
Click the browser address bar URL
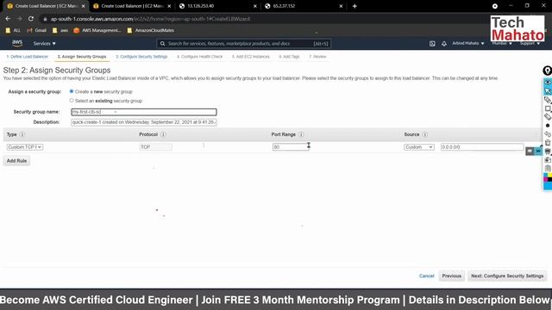coord(150,19)
